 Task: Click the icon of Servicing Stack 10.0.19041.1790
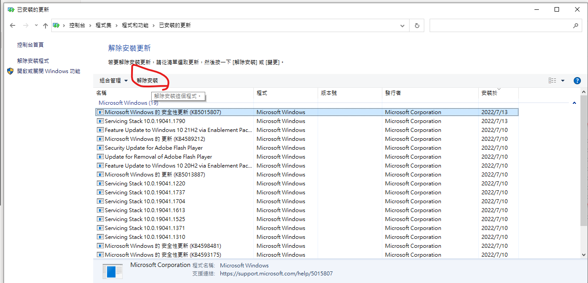[100, 121]
